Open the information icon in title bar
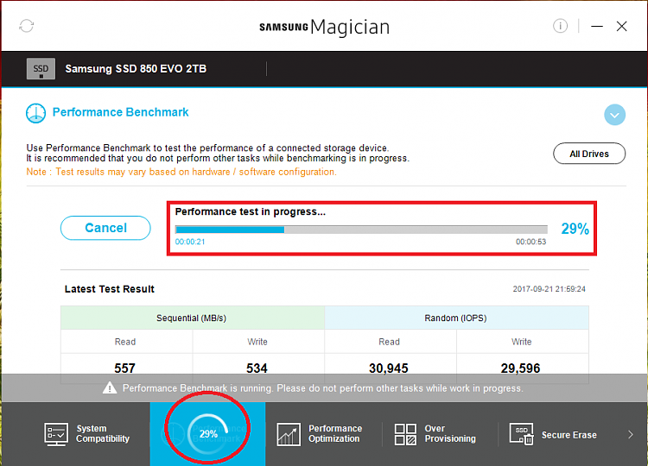Screen dimensions: 648x466 pos(560,26)
